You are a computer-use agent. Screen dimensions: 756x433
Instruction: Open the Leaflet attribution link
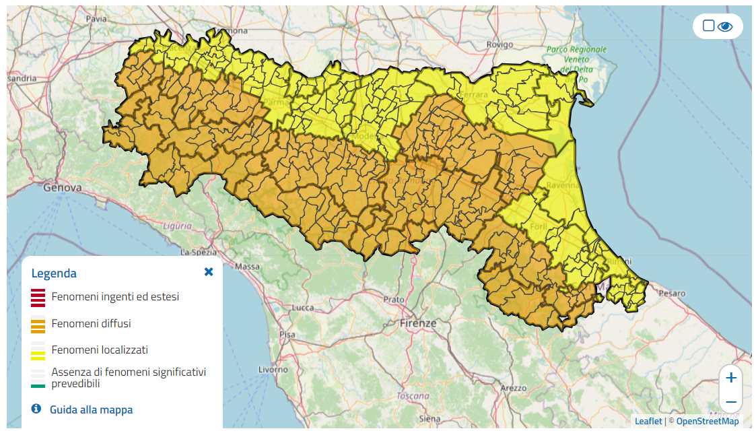tap(648, 422)
